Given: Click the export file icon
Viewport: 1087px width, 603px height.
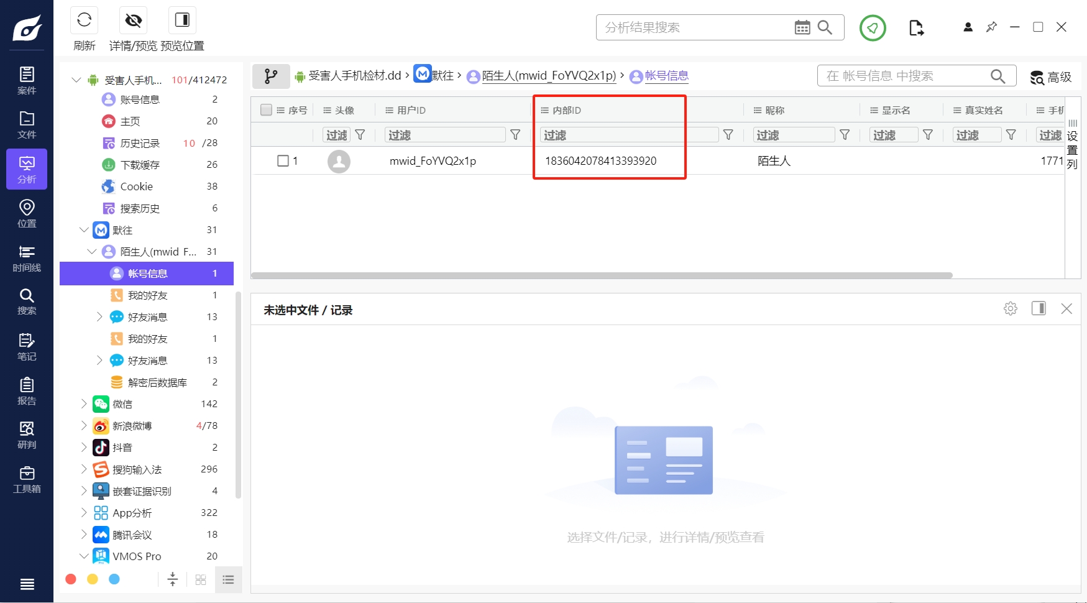Looking at the screenshot, I should point(916,28).
